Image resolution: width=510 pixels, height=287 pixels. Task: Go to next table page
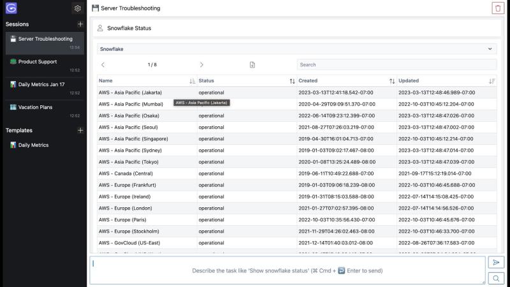(201, 65)
